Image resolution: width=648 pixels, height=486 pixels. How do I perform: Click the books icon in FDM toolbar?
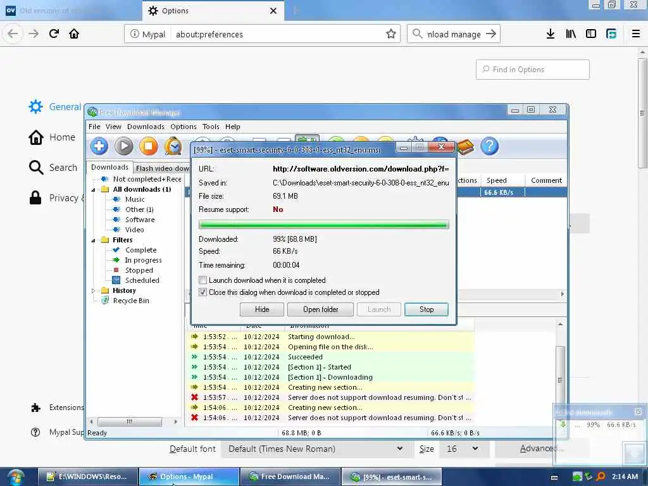[465, 147]
